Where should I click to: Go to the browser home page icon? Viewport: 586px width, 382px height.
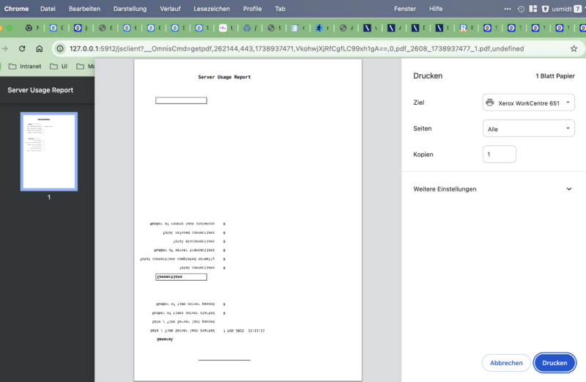tap(40, 48)
